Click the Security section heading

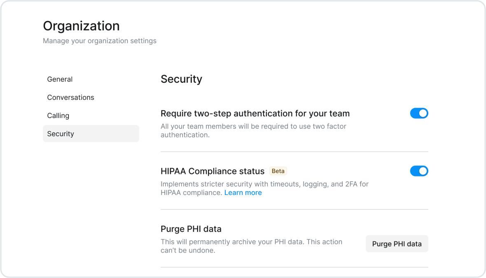point(181,79)
